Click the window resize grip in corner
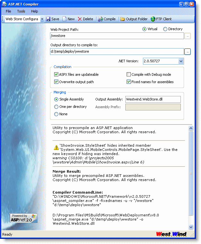This screenshot has width=201, height=244. (x=192, y=235)
